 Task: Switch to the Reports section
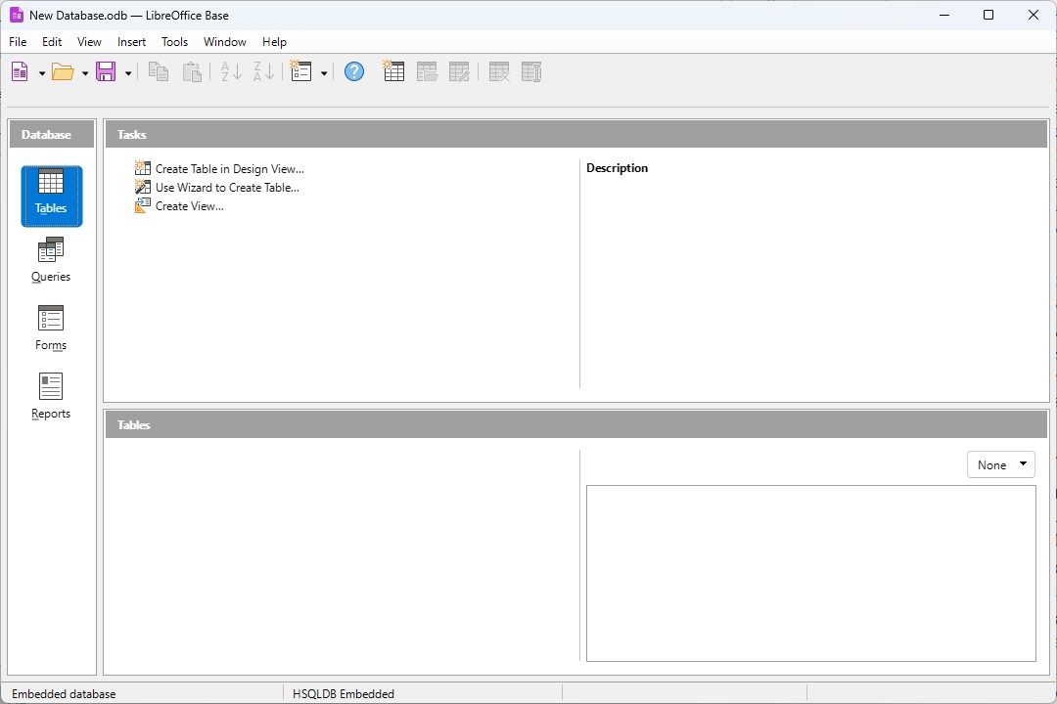pyautogui.click(x=51, y=397)
